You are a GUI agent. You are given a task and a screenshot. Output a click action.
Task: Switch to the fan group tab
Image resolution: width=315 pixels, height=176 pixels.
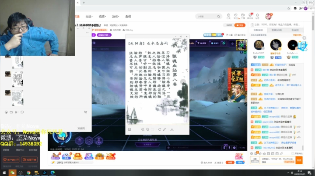tap(295, 30)
